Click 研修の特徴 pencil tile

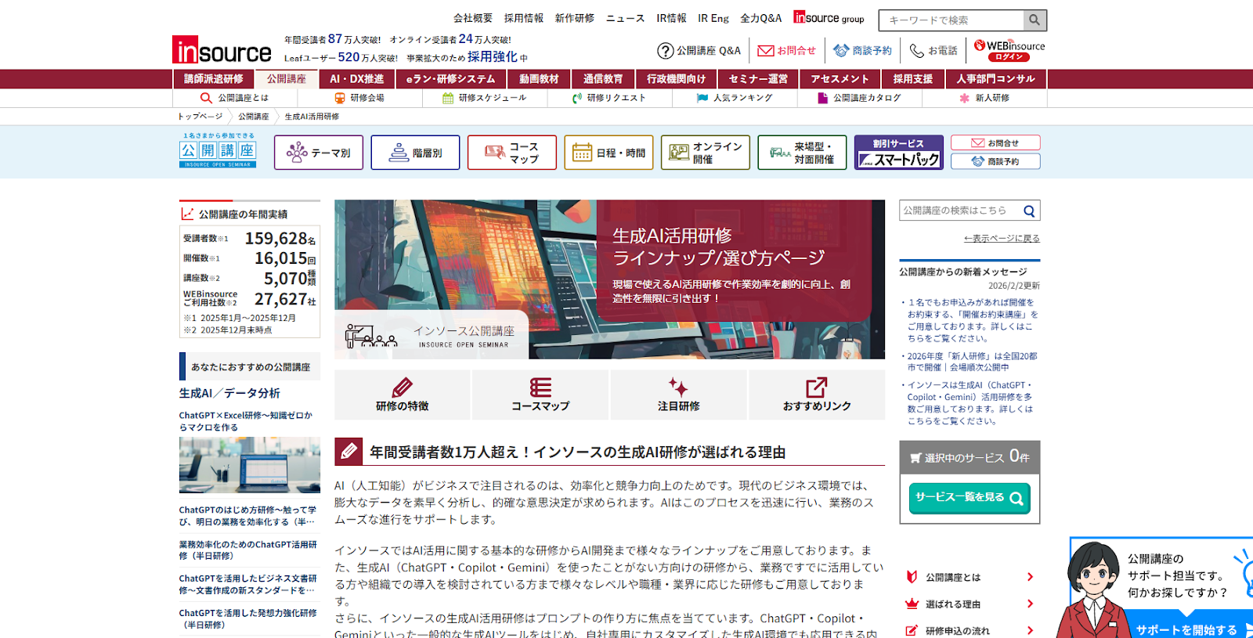tap(403, 395)
